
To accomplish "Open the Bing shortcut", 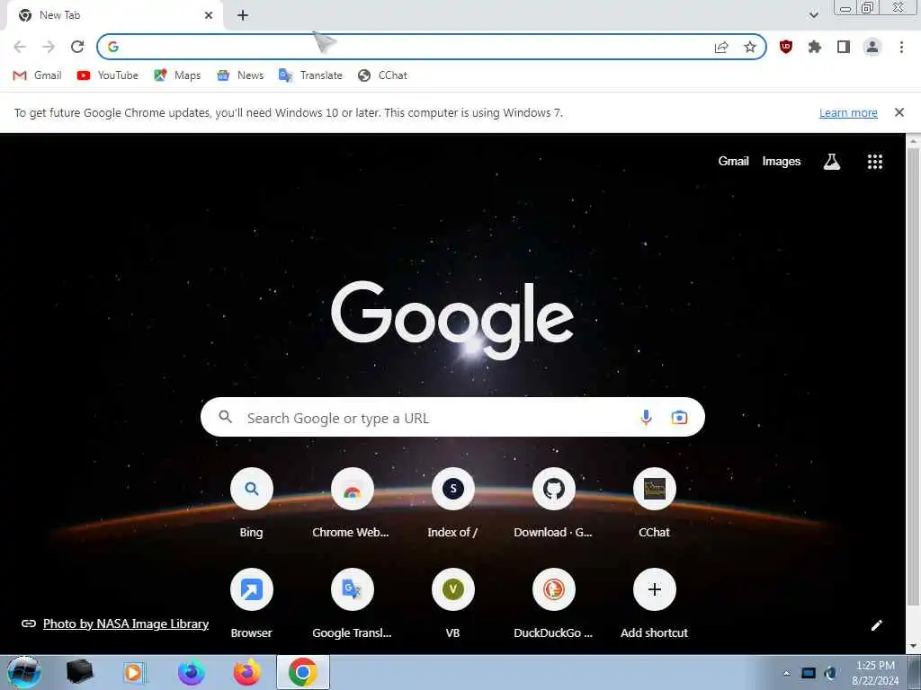I will (252, 503).
